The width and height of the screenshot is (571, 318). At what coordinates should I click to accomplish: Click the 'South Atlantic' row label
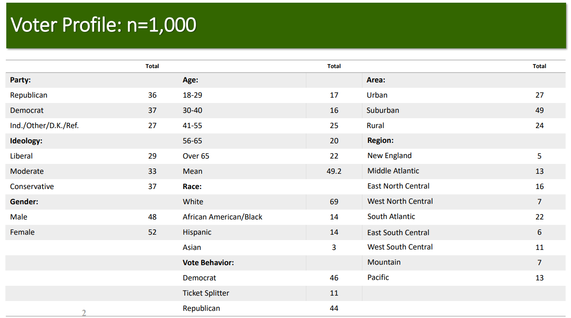[391, 217]
